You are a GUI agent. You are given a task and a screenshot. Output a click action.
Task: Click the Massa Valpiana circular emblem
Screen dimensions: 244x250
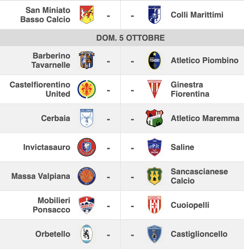click(x=87, y=176)
